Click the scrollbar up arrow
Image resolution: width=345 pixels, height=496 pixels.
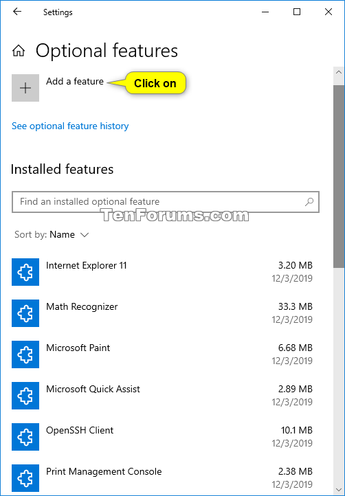click(339, 72)
